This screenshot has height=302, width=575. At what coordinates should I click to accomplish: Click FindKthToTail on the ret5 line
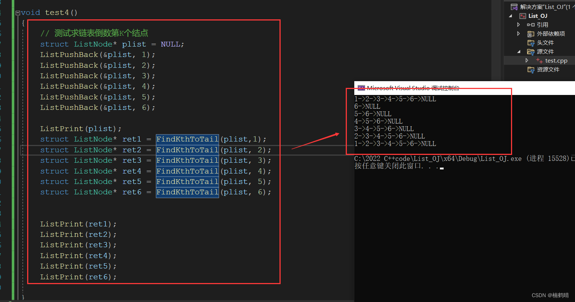click(x=187, y=182)
